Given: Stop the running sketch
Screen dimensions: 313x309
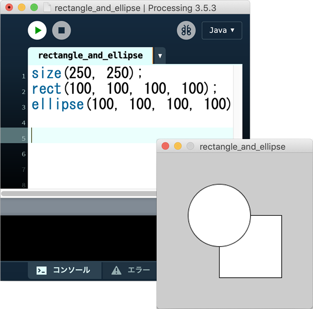Looking at the screenshot, I should [x=62, y=30].
